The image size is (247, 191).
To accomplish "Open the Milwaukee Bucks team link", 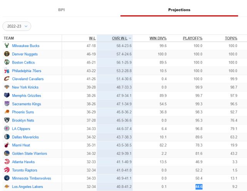I will point(26,46).
